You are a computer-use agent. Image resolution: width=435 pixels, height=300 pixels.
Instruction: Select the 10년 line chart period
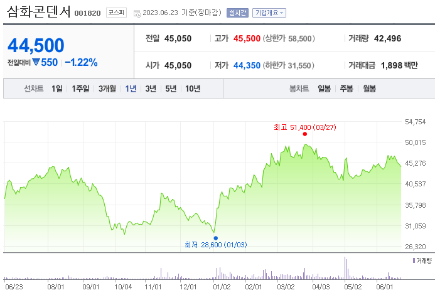click(193, 88)
